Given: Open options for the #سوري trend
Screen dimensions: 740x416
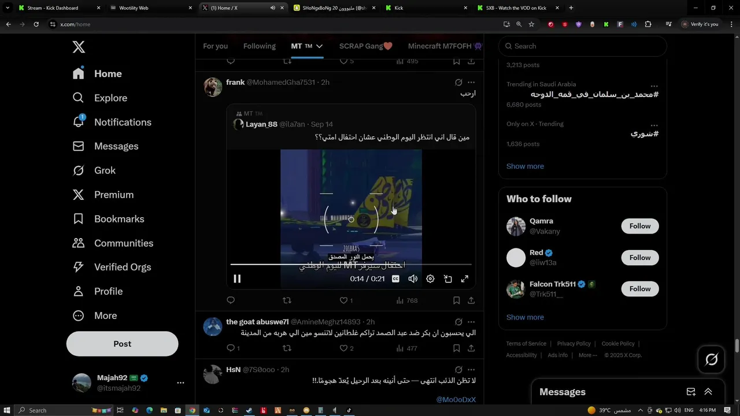Looking at the screenshot, I should pos(654,124).
